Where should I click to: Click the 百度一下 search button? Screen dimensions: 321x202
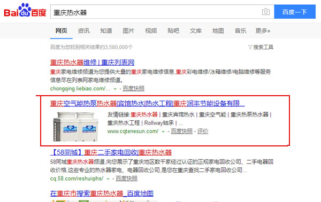(x=295, y=12)
